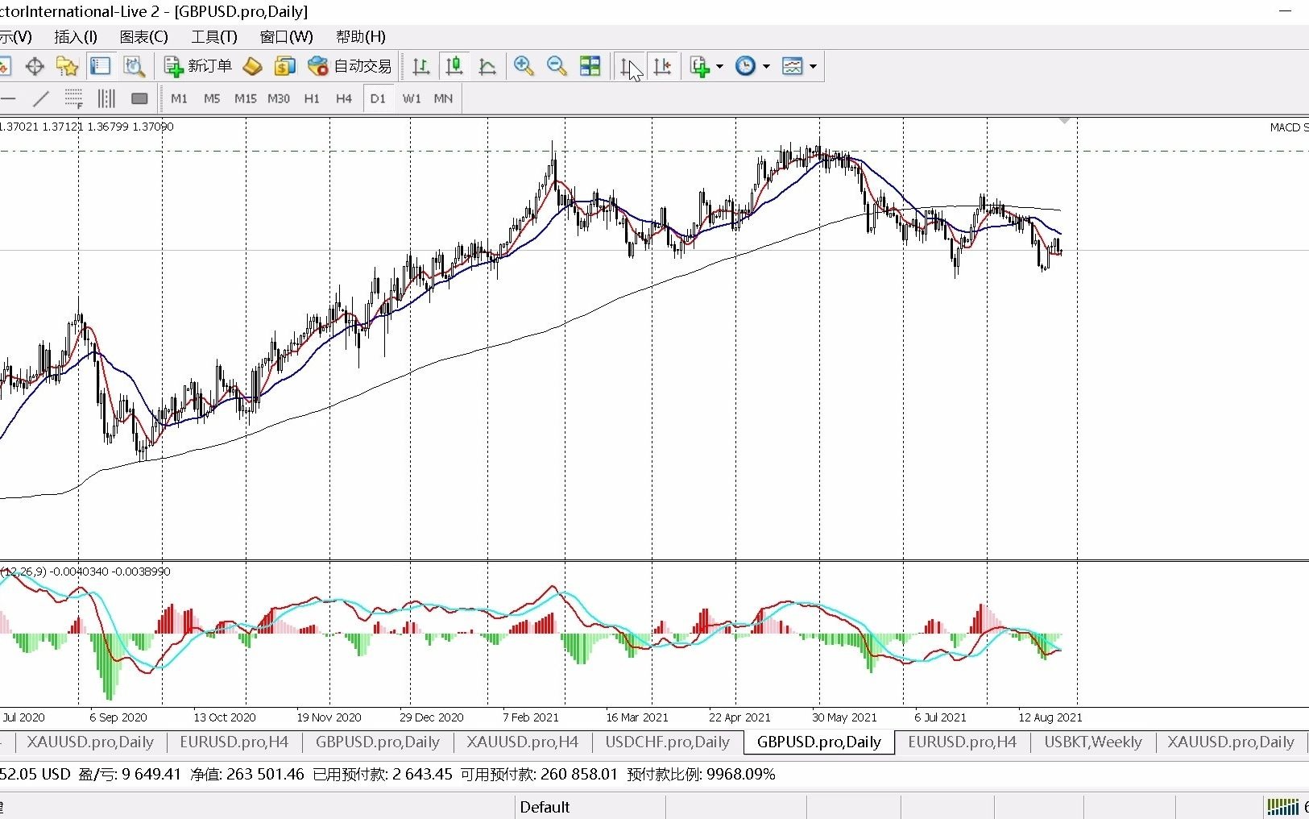Expand the templates dropdown arrow
The height and width of the screenshot is (819, 1309).
click(x=813, y=66)
